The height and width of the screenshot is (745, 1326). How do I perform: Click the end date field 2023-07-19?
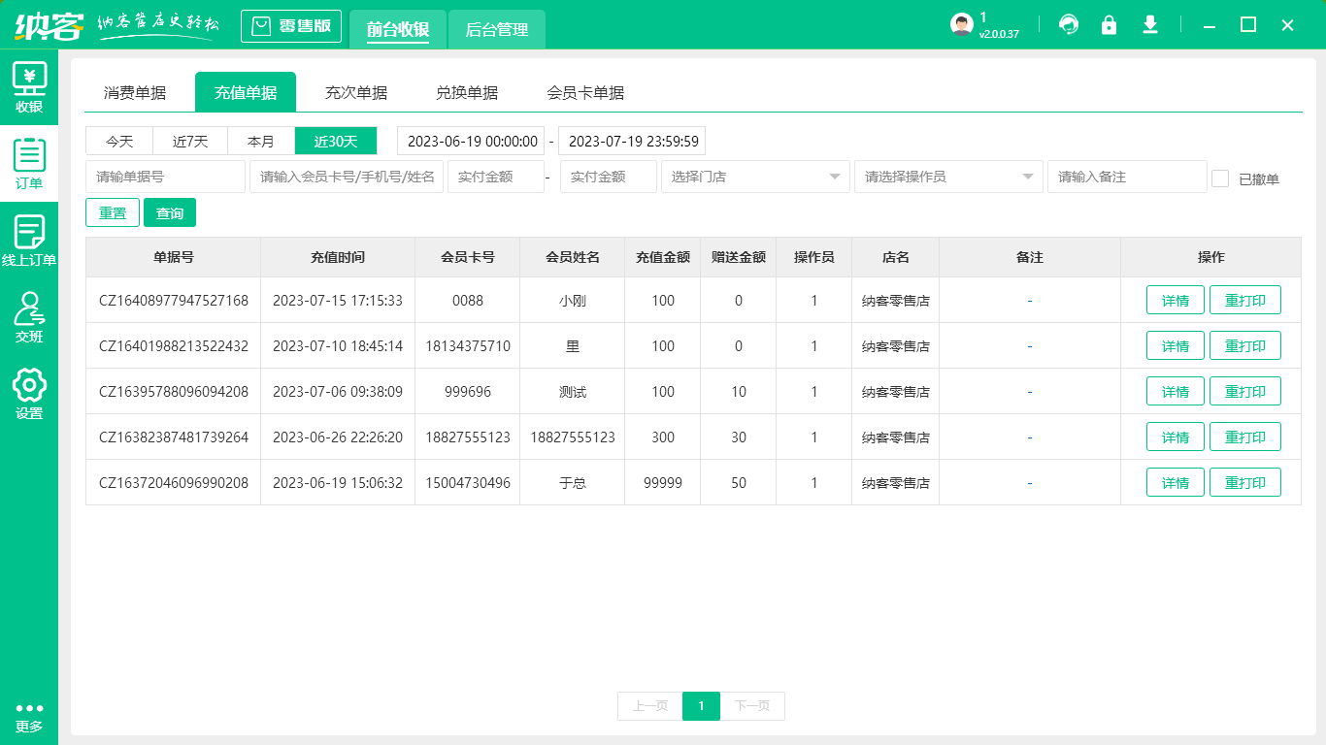632,141
